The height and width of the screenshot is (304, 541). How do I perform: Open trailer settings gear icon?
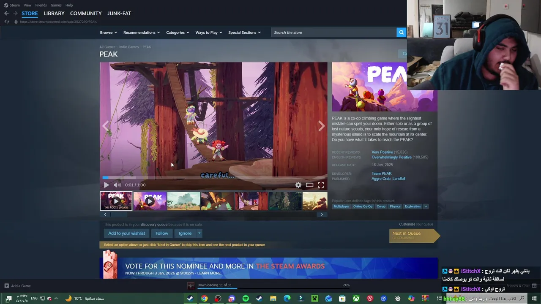pyautogui.click(x=298, y=185)
